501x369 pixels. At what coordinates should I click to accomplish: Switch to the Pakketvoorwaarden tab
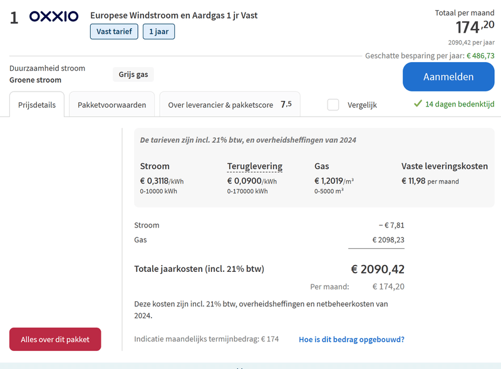click(112, 105)
